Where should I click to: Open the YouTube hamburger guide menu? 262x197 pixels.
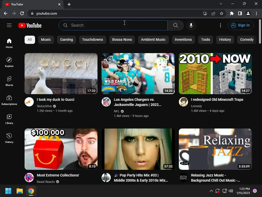pos(9,25)
